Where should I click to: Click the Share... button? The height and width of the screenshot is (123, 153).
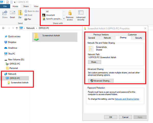[x=94, y=62]
